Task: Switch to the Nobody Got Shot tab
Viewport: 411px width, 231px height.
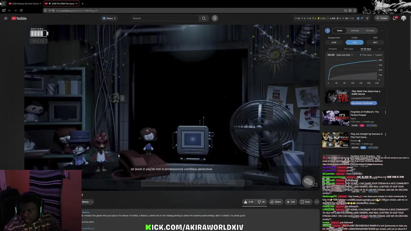Action: click(x=24, y=4)
